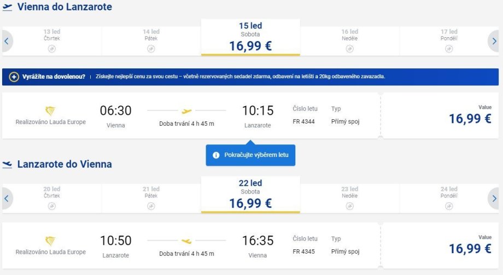
Task: Click the no-flight icon under 24 led
Action: pyautogui.click(x=449, y=206)
